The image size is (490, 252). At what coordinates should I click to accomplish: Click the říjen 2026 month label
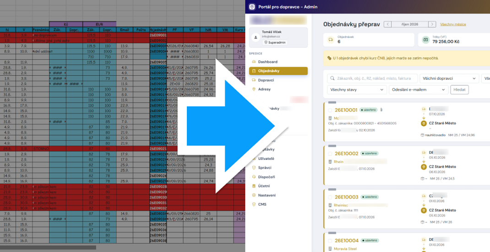pos(410,24)
